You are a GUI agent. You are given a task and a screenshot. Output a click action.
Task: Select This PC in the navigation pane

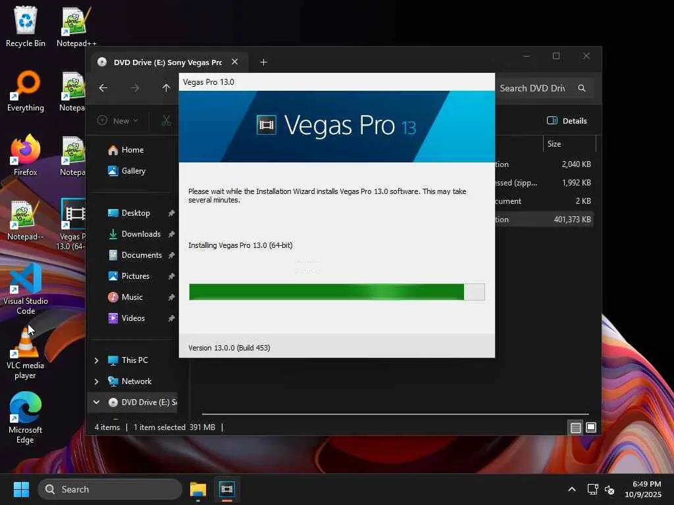[x=134, y=360]
